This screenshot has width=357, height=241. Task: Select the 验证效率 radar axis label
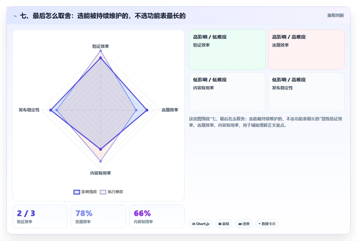point(100,46)
